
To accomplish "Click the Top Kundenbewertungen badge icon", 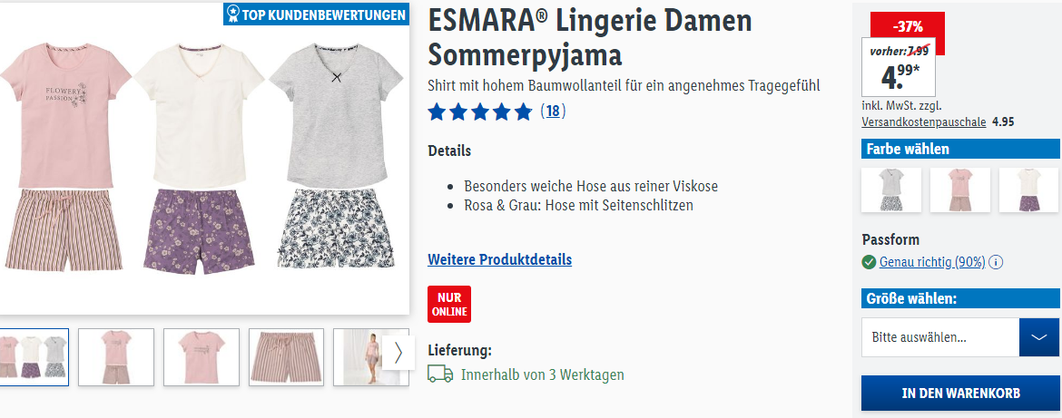I will 233,15.
